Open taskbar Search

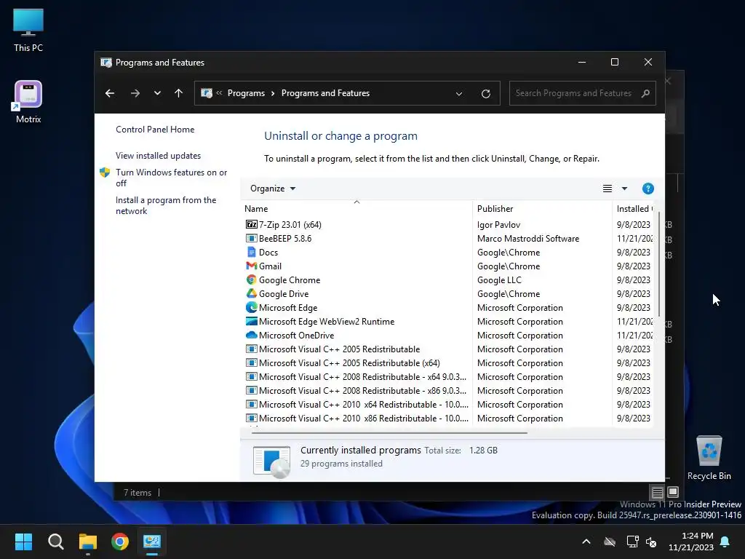55,542
